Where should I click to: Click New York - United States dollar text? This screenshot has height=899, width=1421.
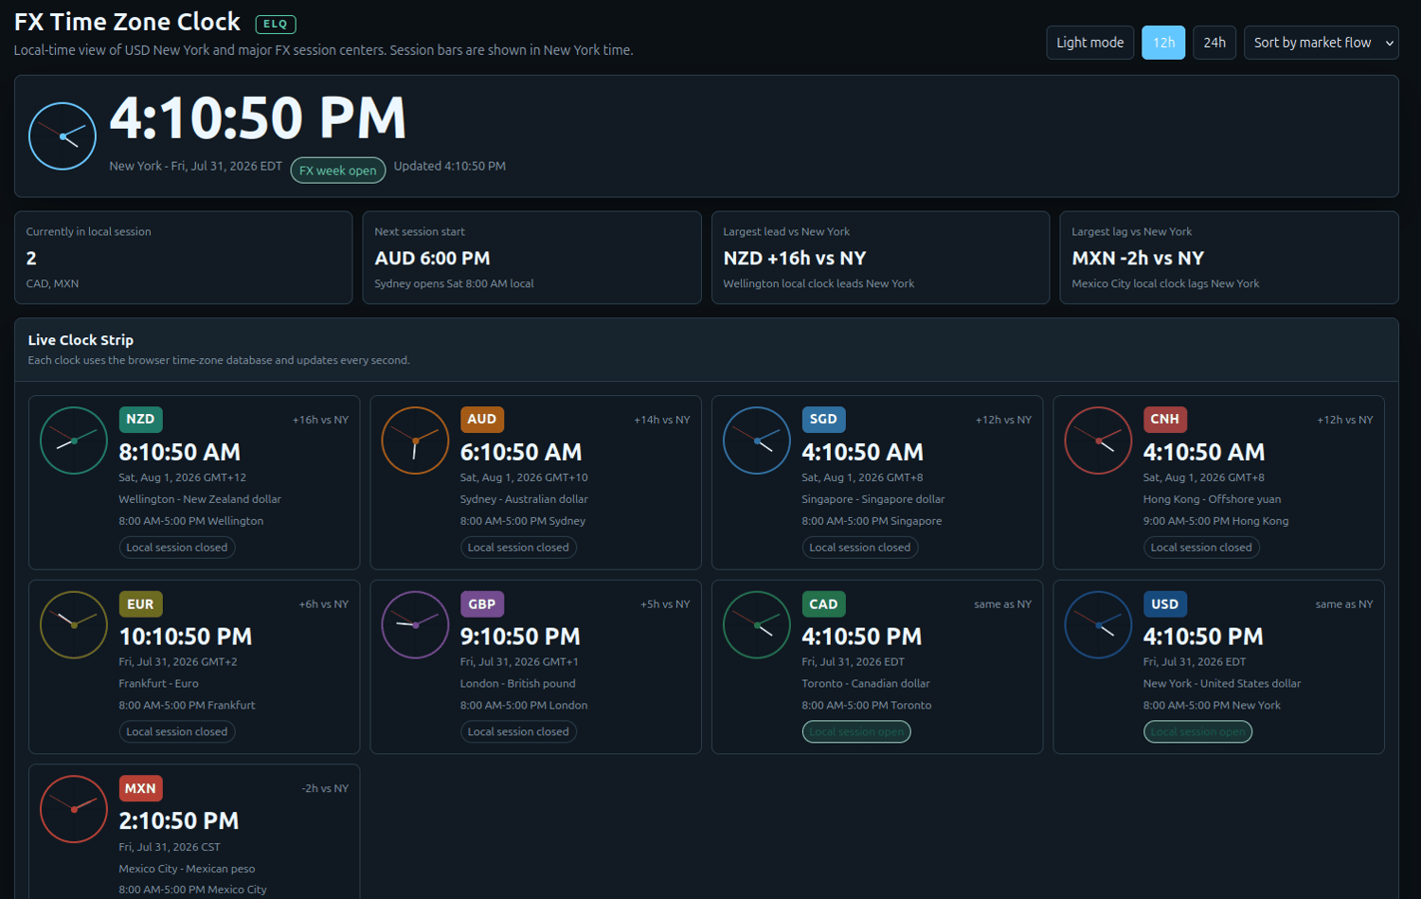tap(1222, 684)
